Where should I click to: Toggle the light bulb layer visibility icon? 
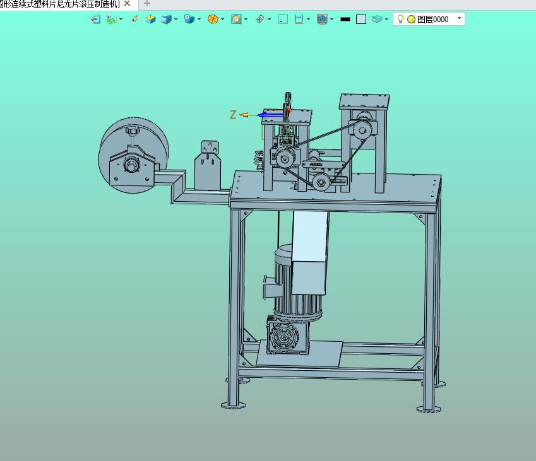tap(401, 19)
